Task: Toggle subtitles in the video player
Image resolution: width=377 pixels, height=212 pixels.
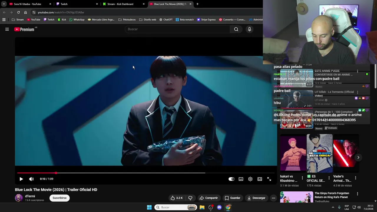Action: [241, 179]
